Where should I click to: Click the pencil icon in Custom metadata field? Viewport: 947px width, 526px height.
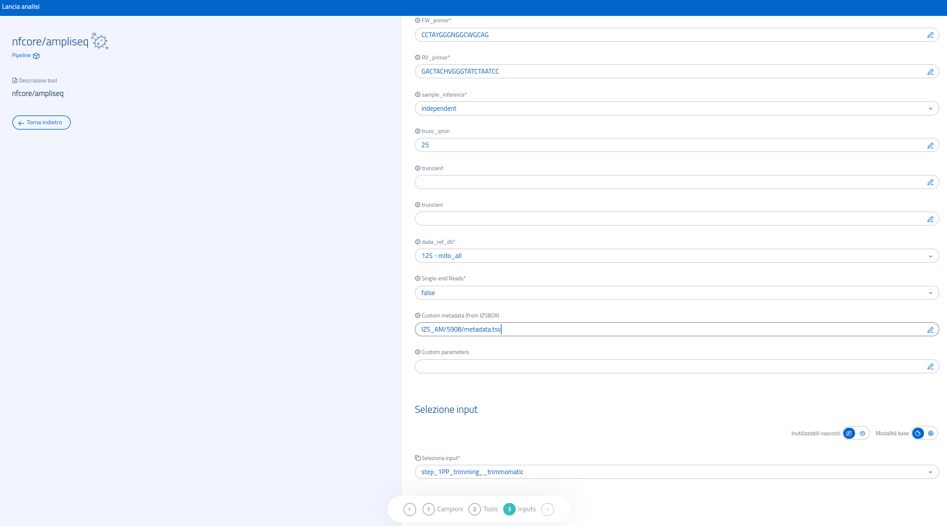(930, 330)
